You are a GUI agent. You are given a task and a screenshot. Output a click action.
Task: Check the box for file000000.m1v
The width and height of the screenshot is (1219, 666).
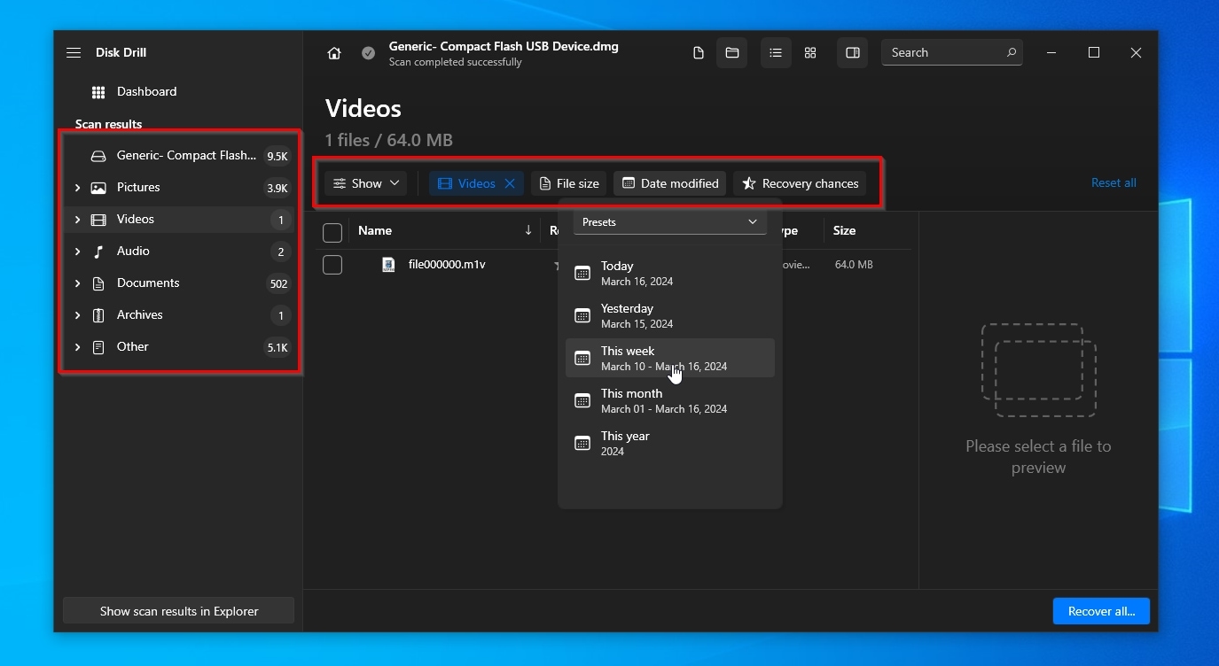click(x=332, y=265)
